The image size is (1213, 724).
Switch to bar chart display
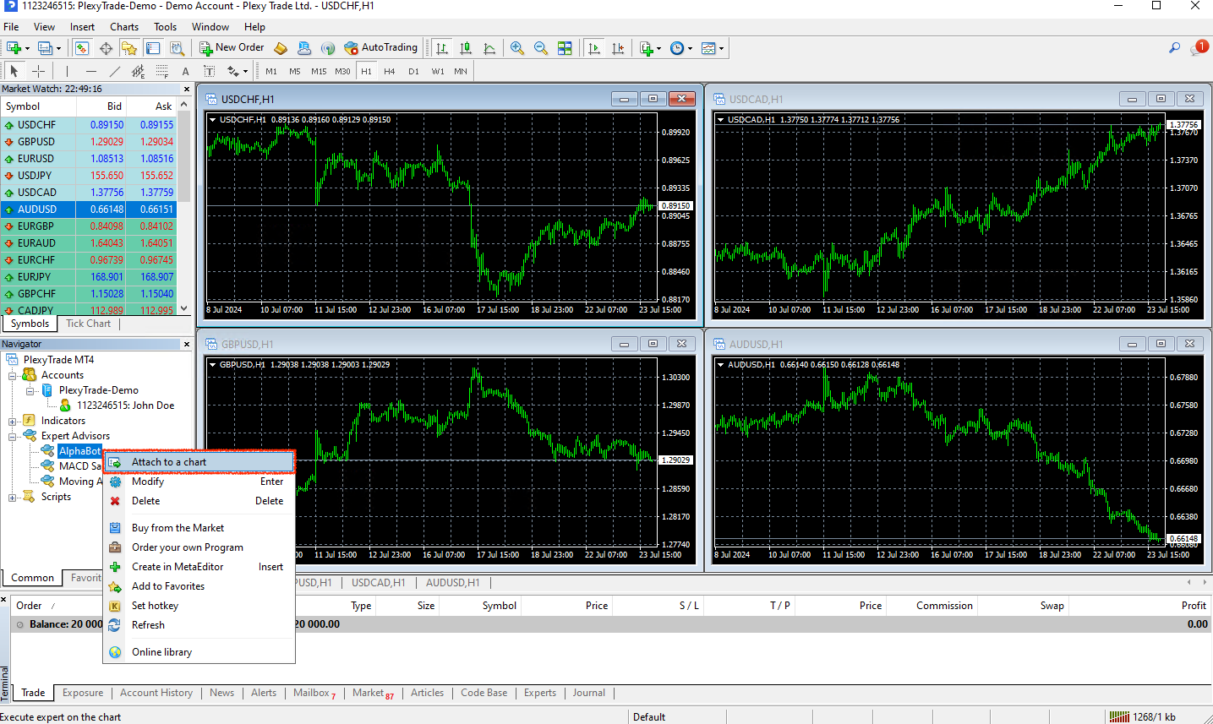tap(441, 48)
